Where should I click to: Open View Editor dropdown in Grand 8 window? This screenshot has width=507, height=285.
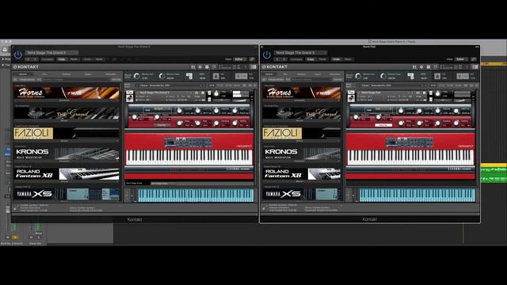tap(240, 59)
